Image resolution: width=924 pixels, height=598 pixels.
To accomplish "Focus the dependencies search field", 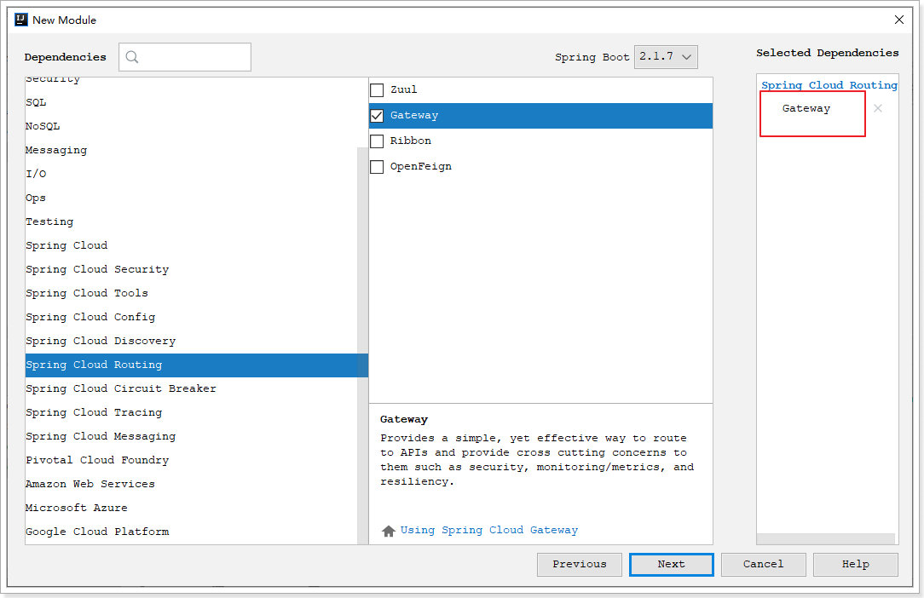I will pos(185,56).
